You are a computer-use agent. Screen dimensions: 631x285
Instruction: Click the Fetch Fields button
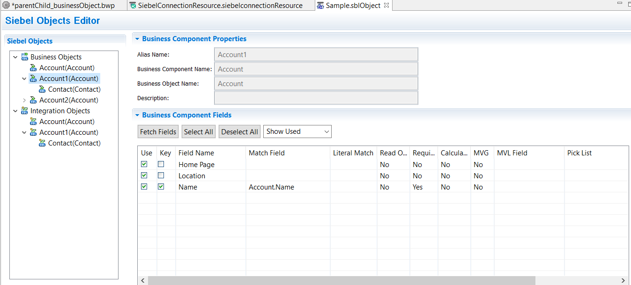(x=158, y=132)
